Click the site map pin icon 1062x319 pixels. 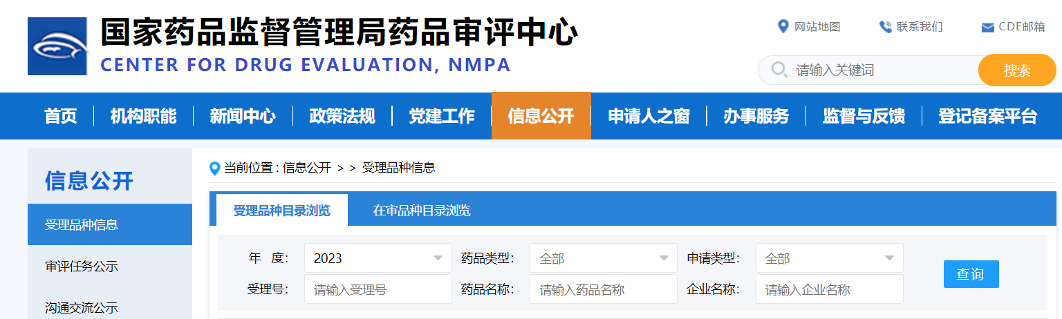click(783, 27)
